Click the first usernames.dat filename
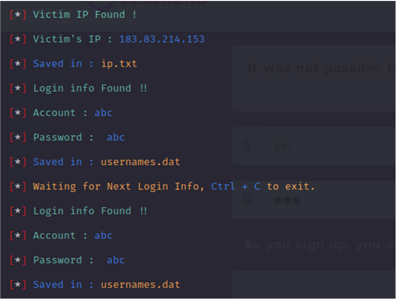Viewport: 396px width, 301px height. coord(140,162)
